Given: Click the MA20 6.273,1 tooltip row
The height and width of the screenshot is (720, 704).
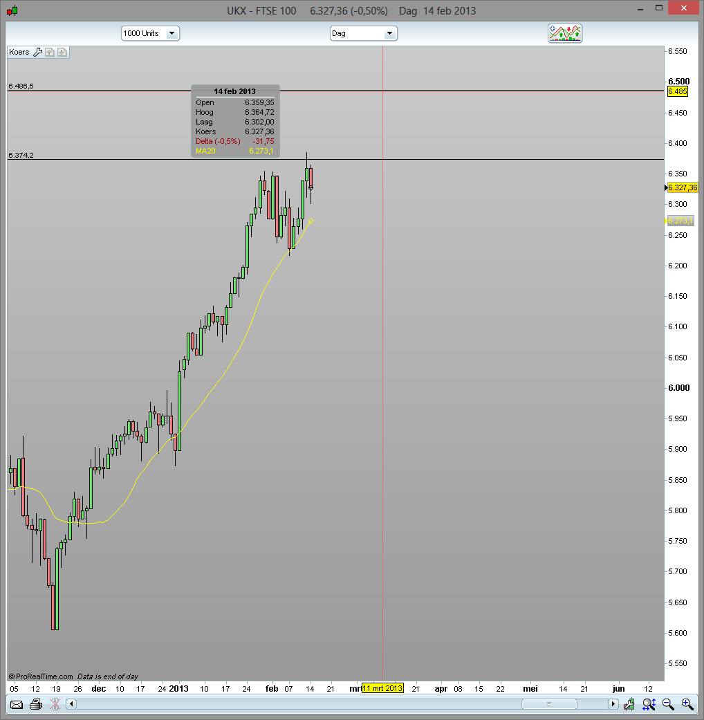Looking at the screenshot, I should (234, 151).
